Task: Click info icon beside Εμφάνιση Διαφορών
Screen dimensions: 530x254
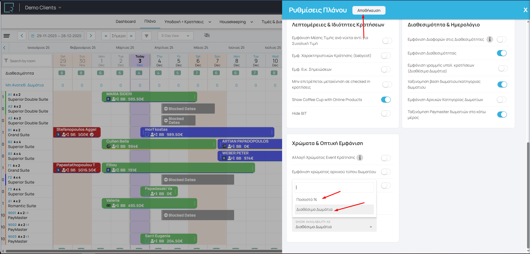Action: pos(489,39)
